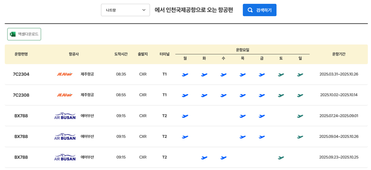This screenshot has height=170, width=371.
Task: Click 에어부산 name in 2025.07.24~2025.09.01 row
Action: click(x=87, y=115)
